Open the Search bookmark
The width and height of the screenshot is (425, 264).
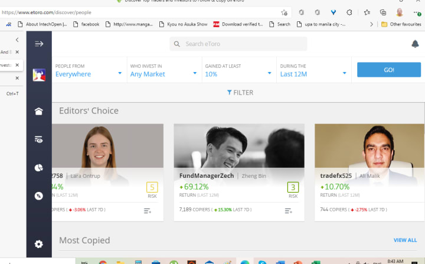click(280, 24)
